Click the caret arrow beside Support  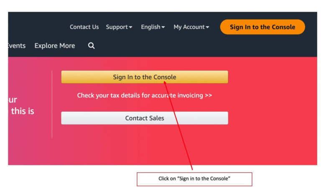tap(130, 27)
